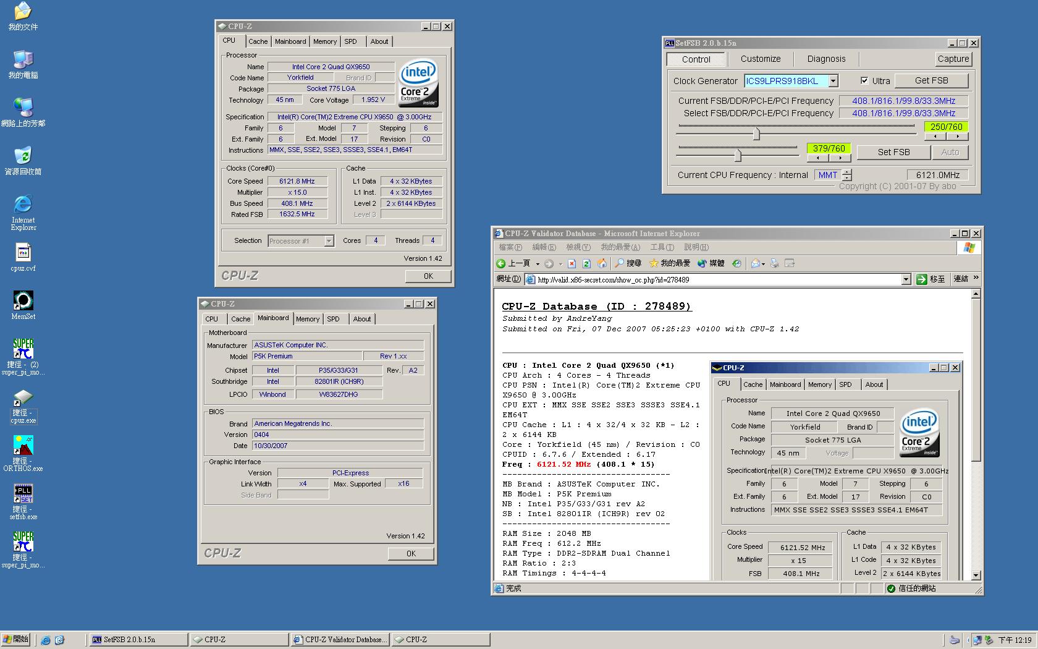
Task: Click the IE Refresh toolbar icon
Action: (586, 263)
